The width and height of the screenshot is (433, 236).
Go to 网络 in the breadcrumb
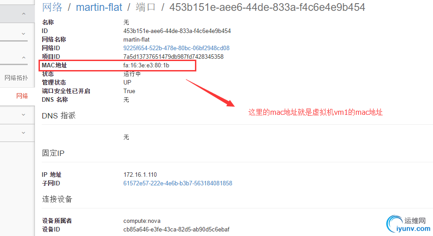[x=52, y=7]
